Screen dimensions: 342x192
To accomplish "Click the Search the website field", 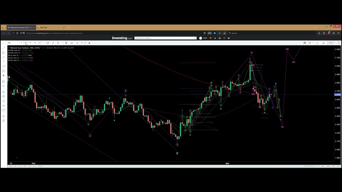I will point(165,38).
